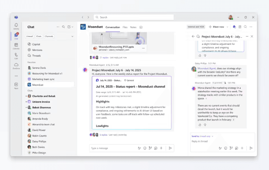Click the Moondust Agent mention link
This screenshot has height=170, width=269.
pyautogui.click(x=207, y=69)
